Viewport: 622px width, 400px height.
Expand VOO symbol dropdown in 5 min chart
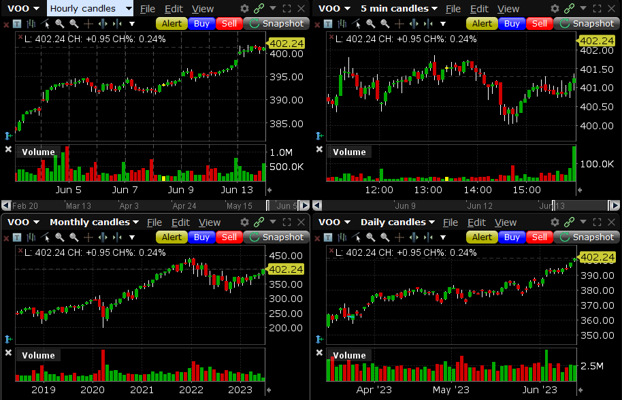pyautogui.click(x=347, y=9)
